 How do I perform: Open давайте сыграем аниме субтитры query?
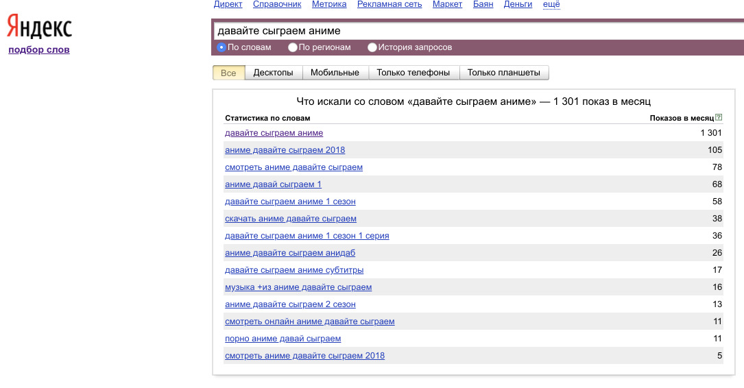pyautogui.click(x=294, y=270)
